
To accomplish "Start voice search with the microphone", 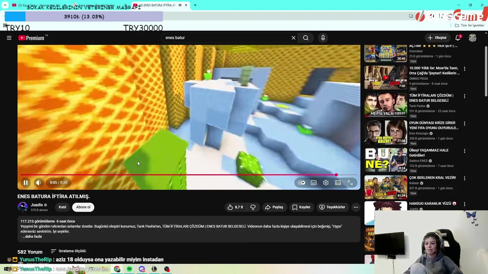I will coord(323,38).
